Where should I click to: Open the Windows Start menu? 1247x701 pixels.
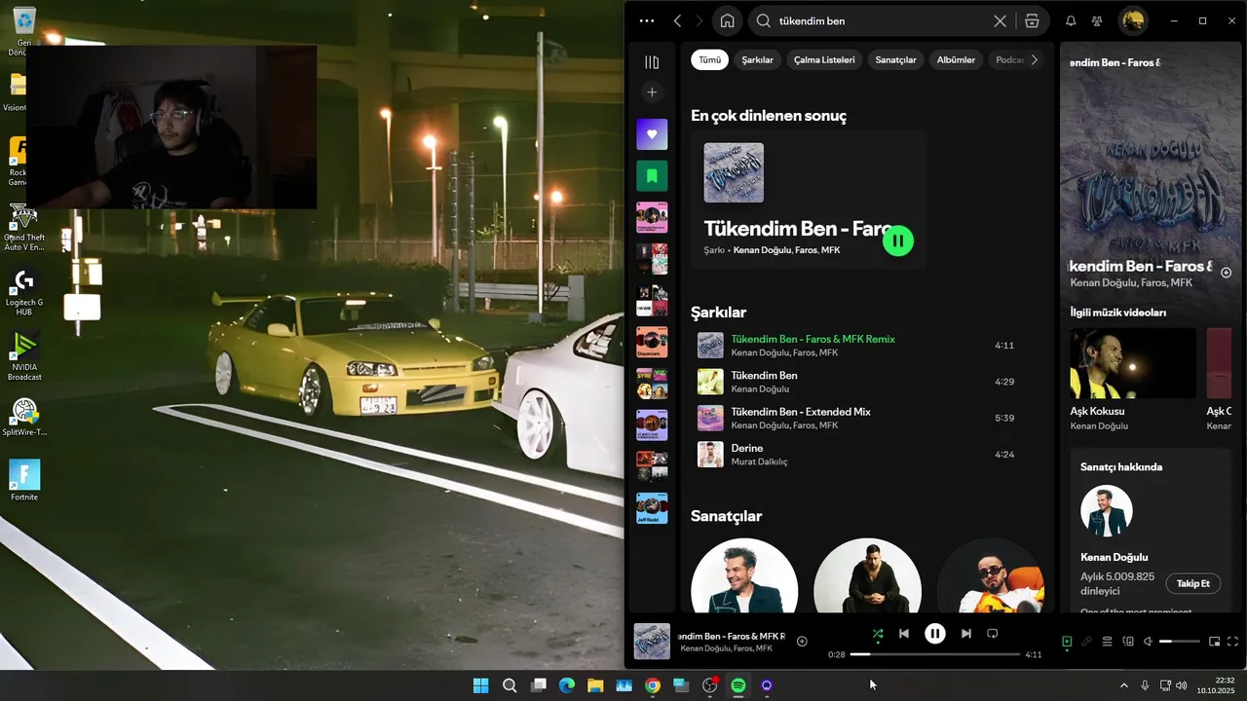pyautogui.click(x=480, y=685)
